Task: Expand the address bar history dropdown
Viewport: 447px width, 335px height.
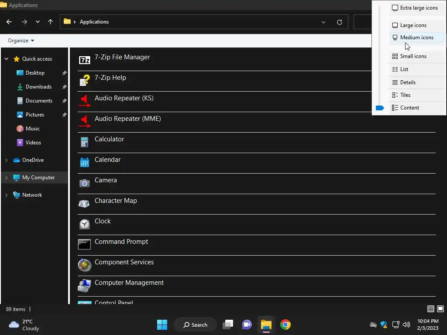Action: coord(323,22)
